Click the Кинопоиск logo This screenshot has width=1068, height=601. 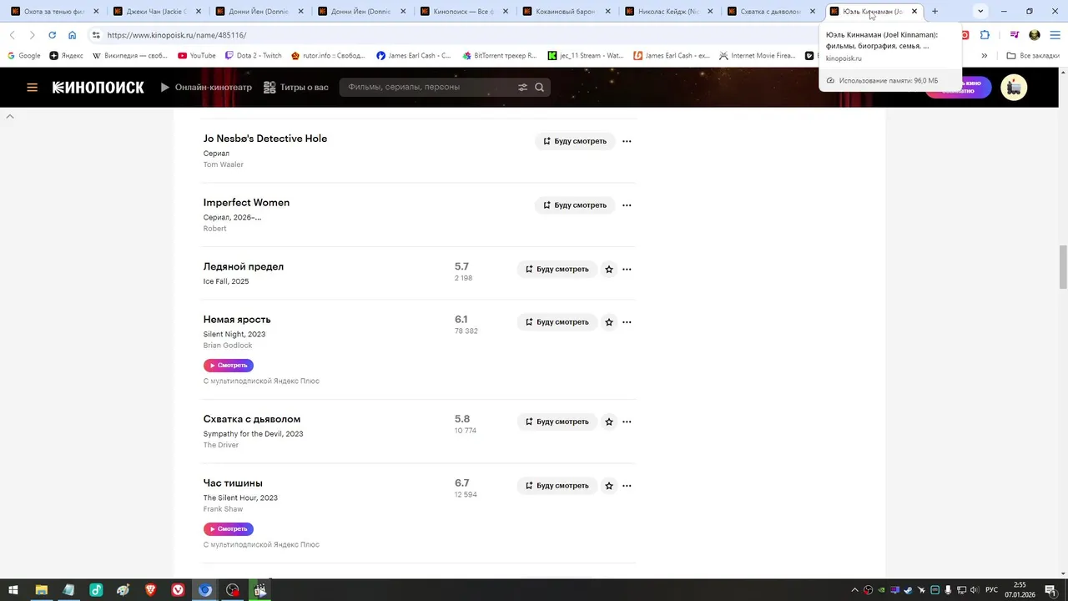coord(98,88)
